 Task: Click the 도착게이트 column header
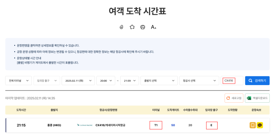click(x=173, y=110)
